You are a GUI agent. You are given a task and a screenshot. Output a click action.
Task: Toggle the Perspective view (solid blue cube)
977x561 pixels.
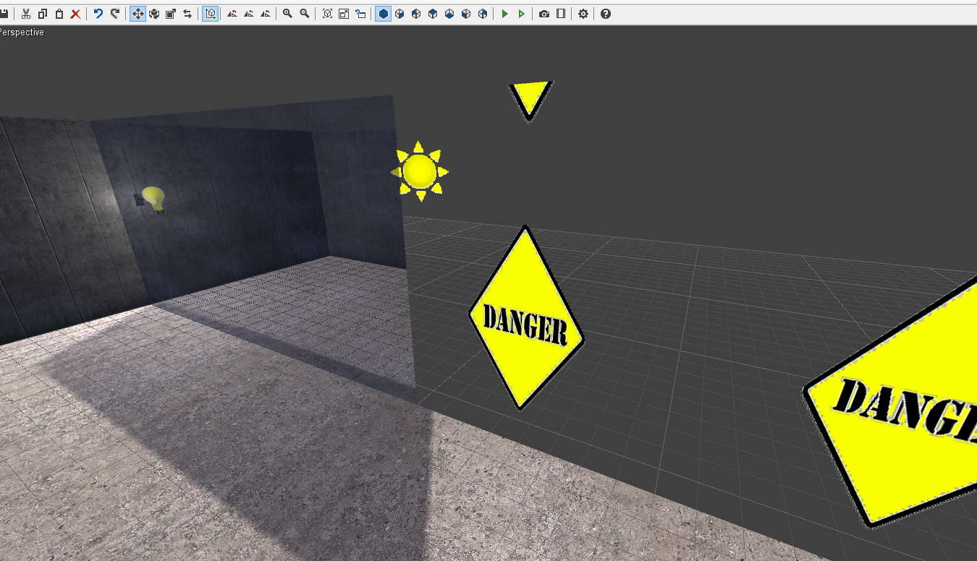pyautogui.click(x=384, y=14)
